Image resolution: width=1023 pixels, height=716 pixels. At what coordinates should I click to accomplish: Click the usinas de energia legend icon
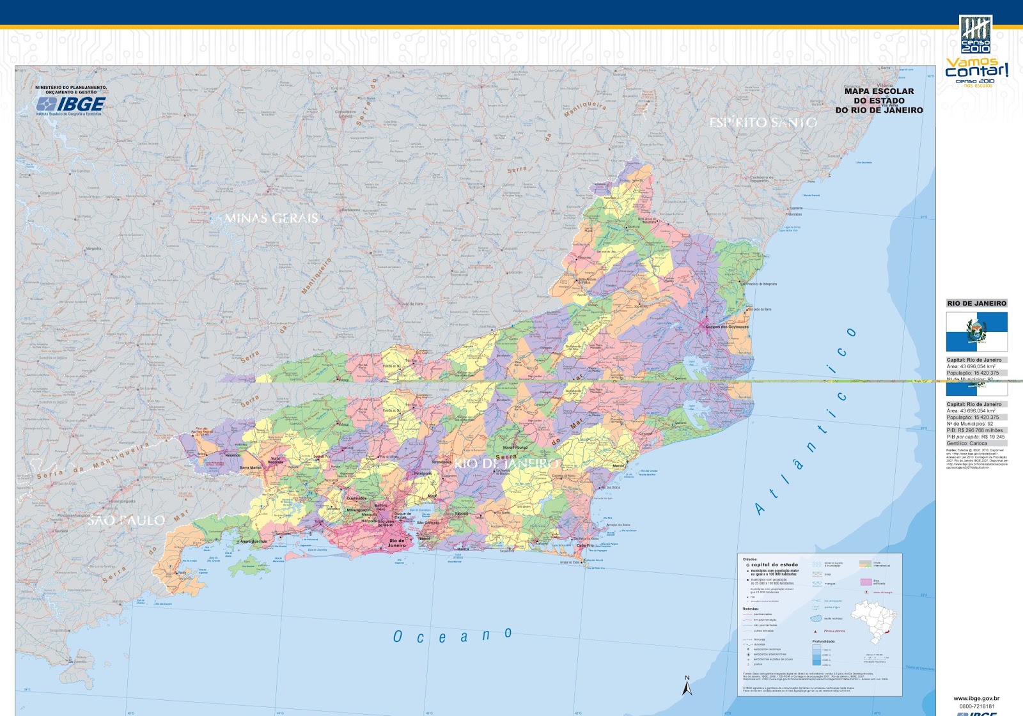tap(866, 592)
